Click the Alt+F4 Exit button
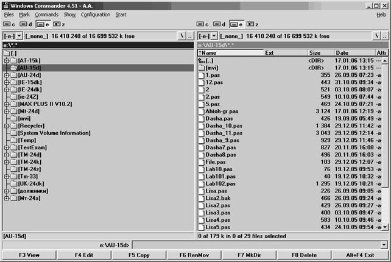The height and width of the screenshot is (262, 391). [360, 255]
